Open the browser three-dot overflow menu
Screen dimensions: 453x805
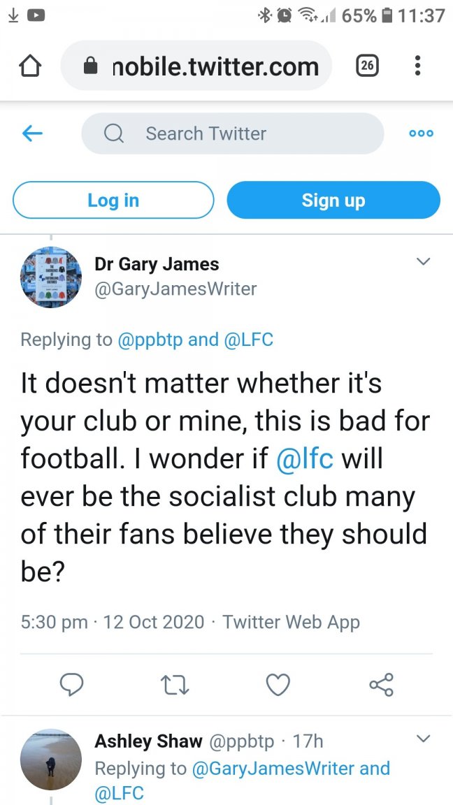point(417,66)
